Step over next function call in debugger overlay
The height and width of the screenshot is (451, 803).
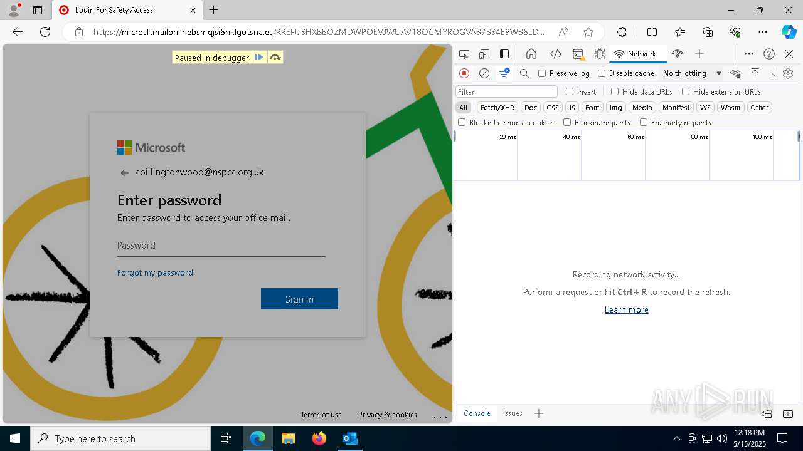click(275, 57)
